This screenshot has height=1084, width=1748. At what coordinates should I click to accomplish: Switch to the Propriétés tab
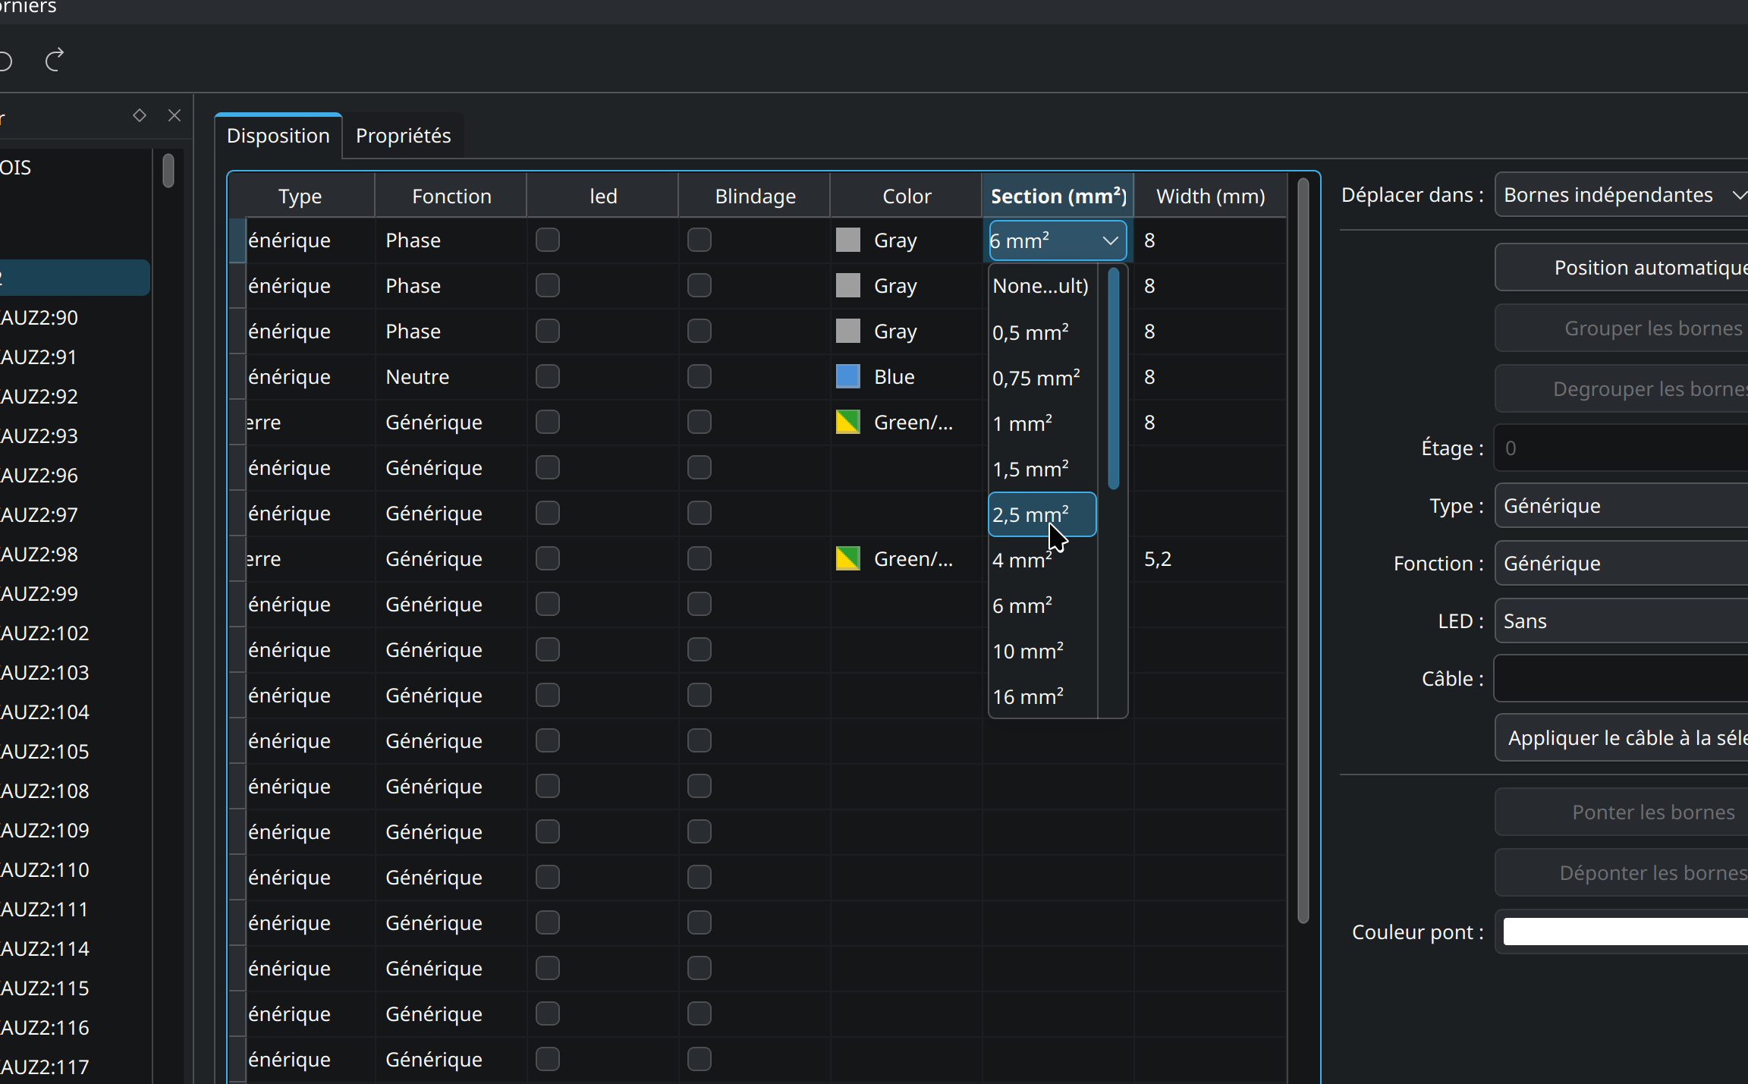pyautogui.click(x=403, y=136)
